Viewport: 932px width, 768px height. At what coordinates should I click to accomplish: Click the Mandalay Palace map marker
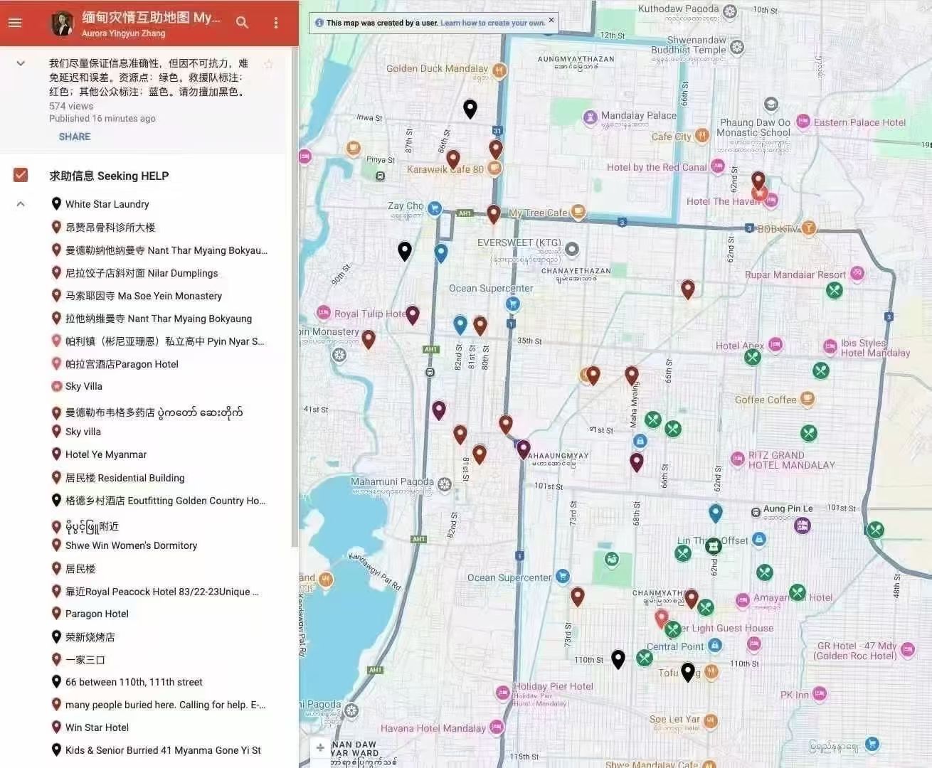591,117
